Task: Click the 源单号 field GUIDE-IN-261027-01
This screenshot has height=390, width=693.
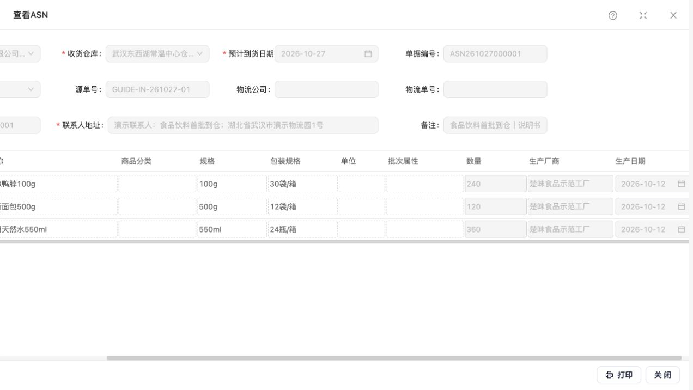Action: [157, 89]
